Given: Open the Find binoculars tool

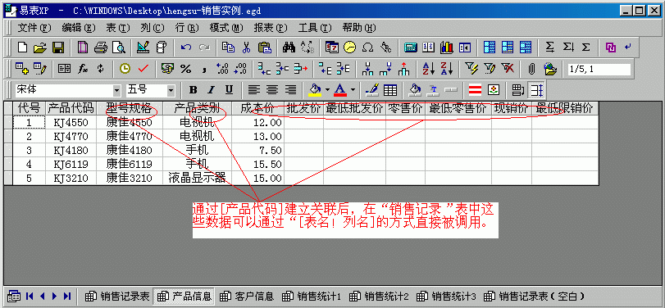Looking at the screenshot, I should tap(289, 48).
